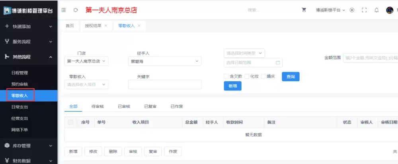This screenshot has width=398, height=164.
Task: Click the target circle icon in header
Action: (352, 10)
